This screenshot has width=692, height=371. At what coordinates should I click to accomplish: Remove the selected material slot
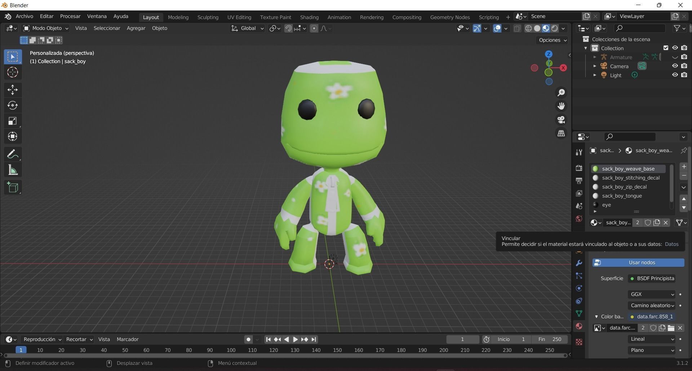click(684, 176)
